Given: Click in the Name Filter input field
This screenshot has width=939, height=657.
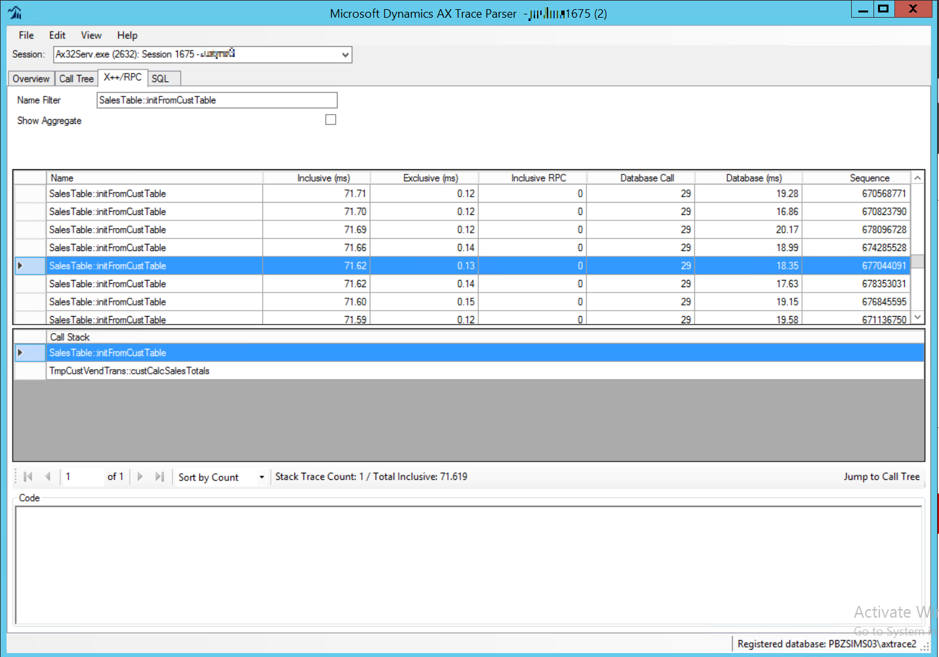Looking at the screenshot, I should click(217, 100).
